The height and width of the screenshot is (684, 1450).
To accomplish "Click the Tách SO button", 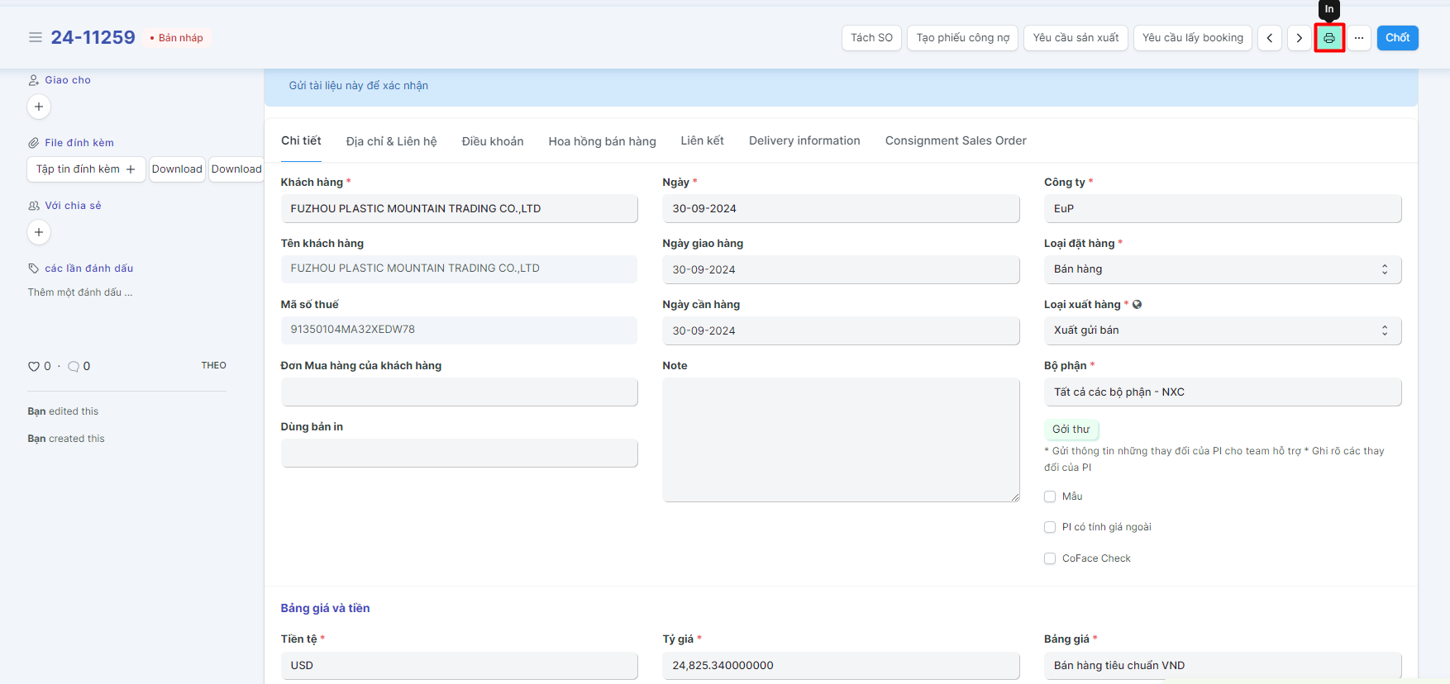I will click(x=871, y=38).
